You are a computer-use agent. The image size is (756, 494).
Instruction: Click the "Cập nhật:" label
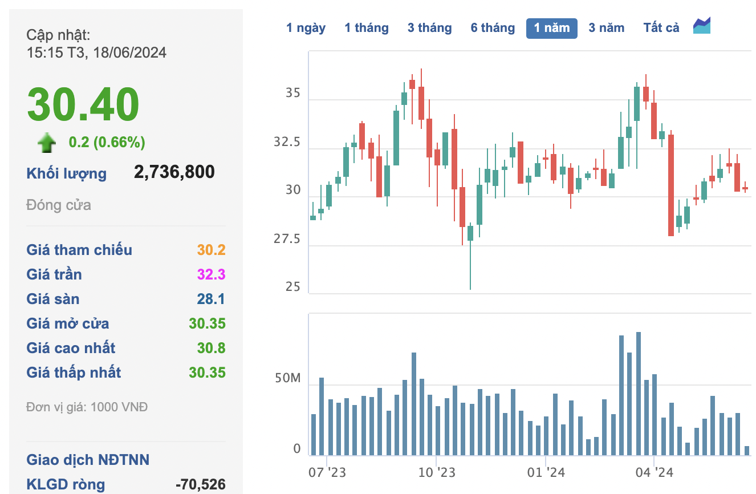pyautogui.click(x=58, y=35)
